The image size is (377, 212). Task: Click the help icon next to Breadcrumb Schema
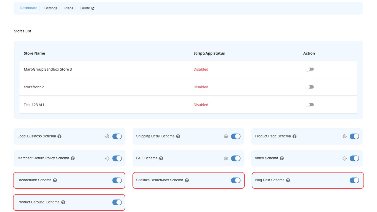(x=55, y=180)
